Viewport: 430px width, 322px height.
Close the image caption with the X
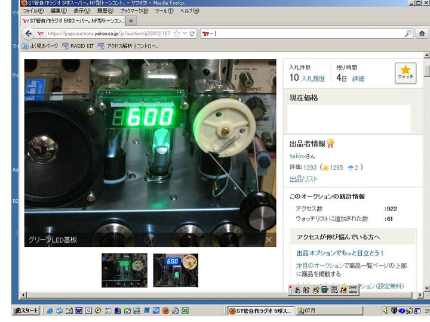(x=269, y=240)
